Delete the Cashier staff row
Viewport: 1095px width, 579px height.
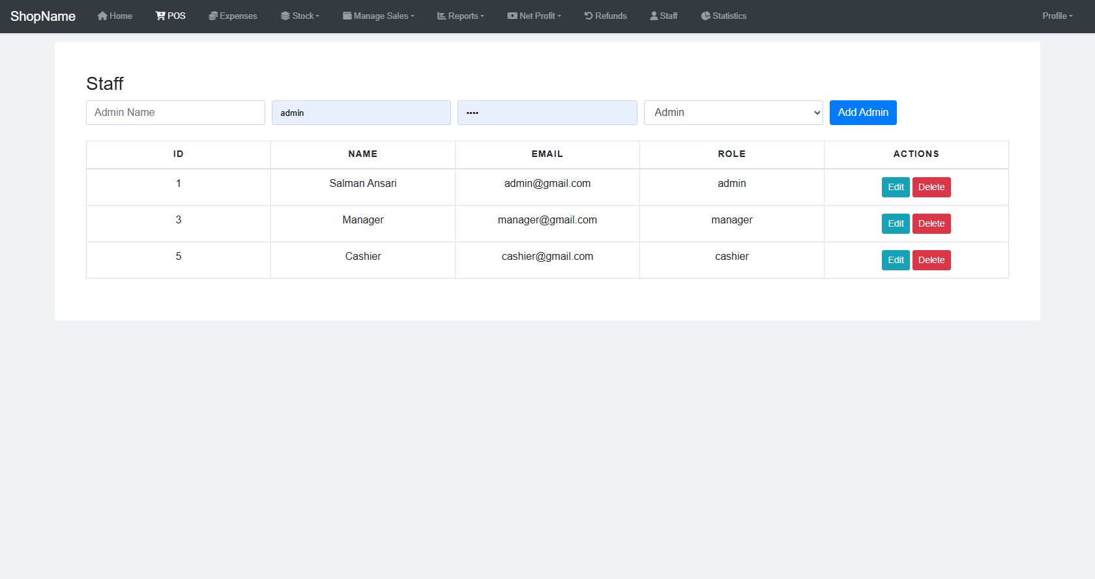pos(931,260)
